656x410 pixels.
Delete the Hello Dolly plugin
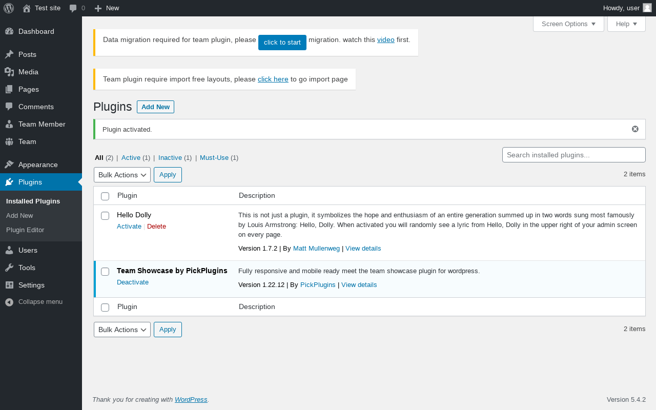click(x=156, y=227)
